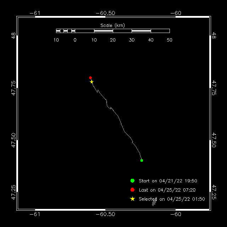Click the yellow star in the legend
The width and height of the screenshot is (227, 227).
tap(132, 199)
